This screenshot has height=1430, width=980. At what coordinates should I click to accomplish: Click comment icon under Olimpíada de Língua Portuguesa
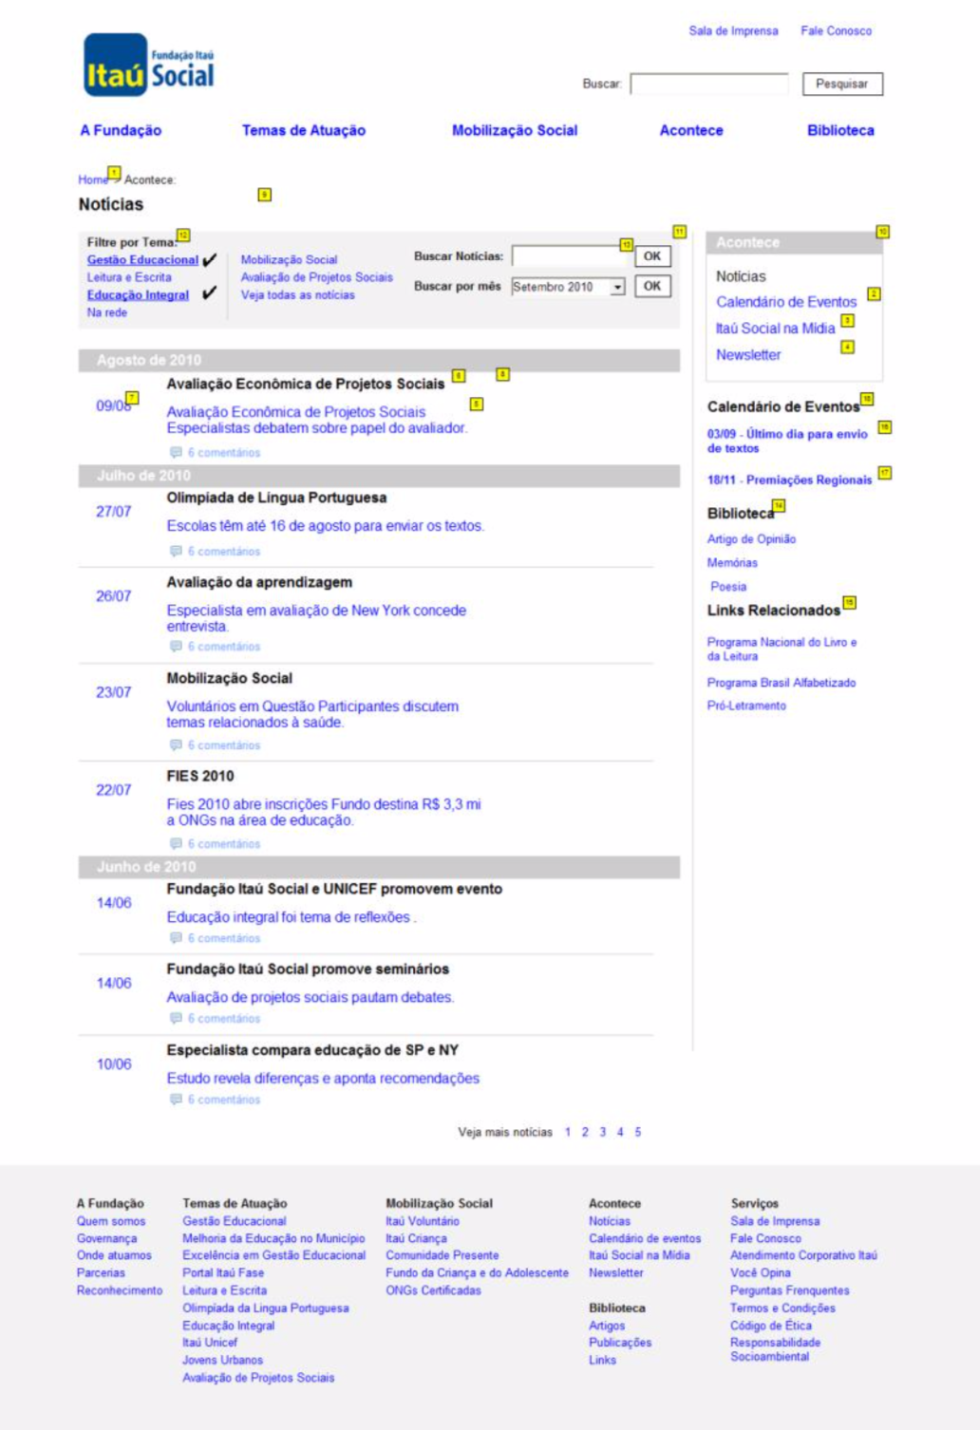pos(176,551)
